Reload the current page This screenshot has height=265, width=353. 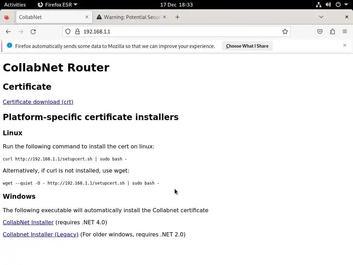click(33, 31)
